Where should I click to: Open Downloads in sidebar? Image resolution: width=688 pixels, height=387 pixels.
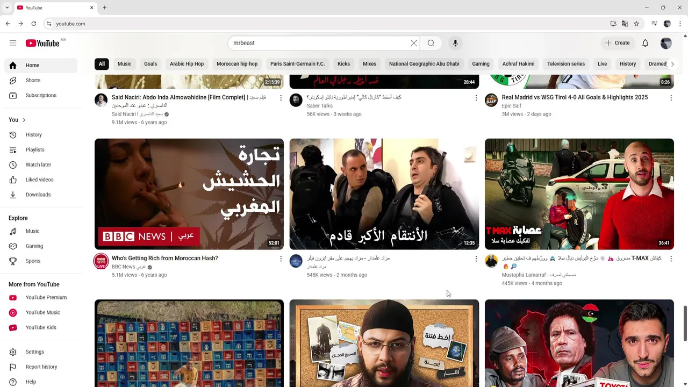pyautogui.click(x=41, y=195)
